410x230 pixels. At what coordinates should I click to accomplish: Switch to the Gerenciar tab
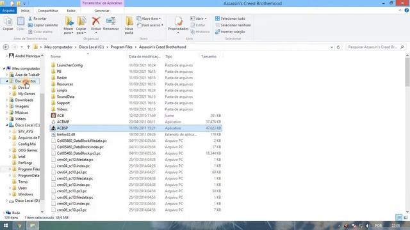[x=102, y=11]
